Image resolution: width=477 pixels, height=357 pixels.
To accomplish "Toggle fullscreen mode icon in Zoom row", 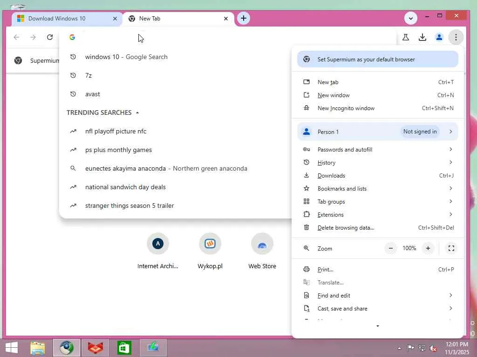I will [451, 248].
